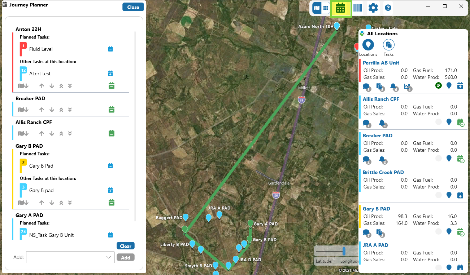Move Gary B PAD up one position
Viewport: 470px width, 275px height.
[x=42, y=203]
